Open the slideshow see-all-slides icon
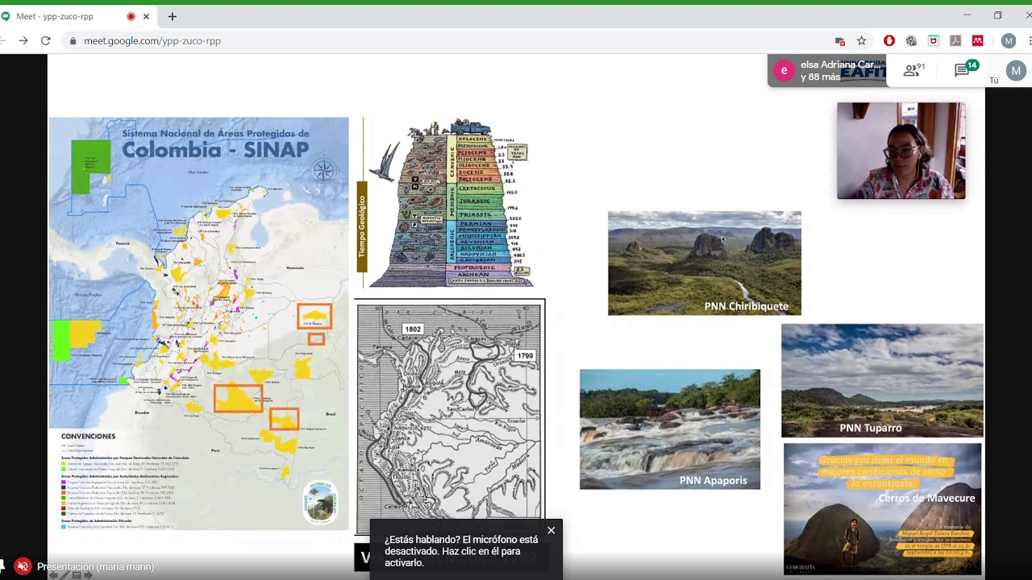 click(77, 575)
